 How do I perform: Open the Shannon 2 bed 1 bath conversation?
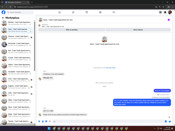click(17, 37)
